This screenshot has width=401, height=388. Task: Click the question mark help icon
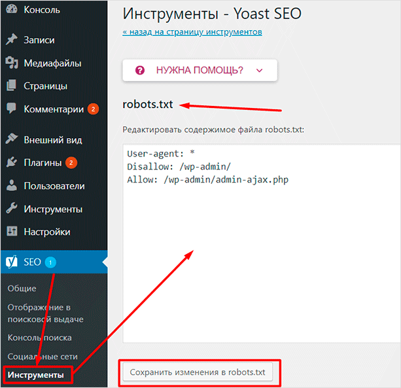click(139, 70)
